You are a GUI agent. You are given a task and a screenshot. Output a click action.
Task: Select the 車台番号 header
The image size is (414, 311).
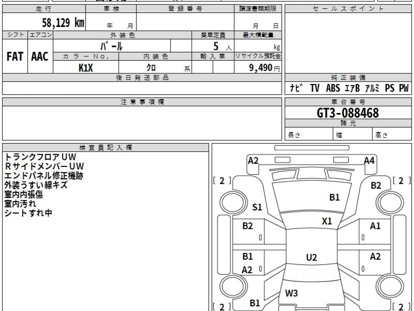click(x=348, y=102)
